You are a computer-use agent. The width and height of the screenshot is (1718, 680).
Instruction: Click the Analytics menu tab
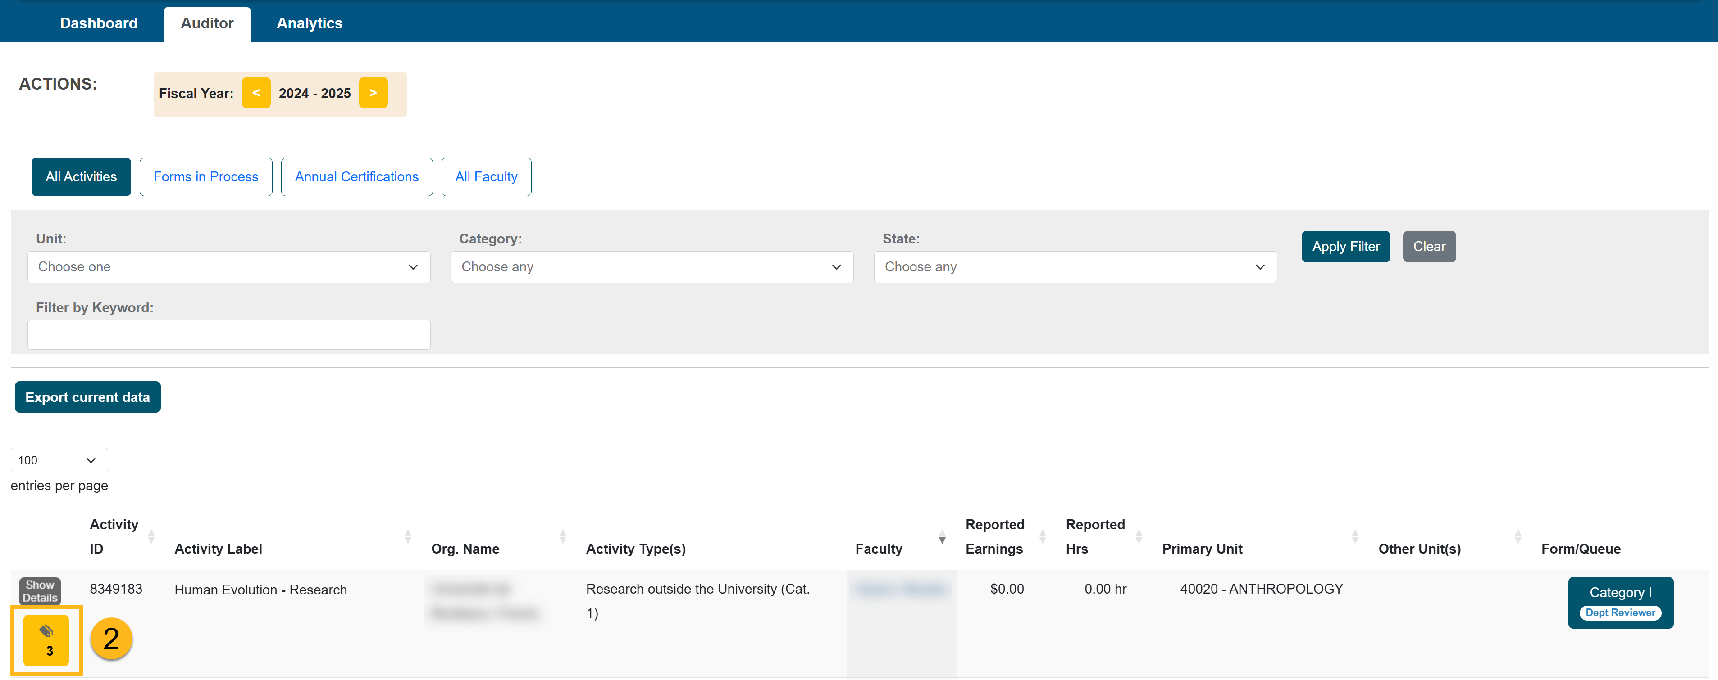(x=307, y=21)
